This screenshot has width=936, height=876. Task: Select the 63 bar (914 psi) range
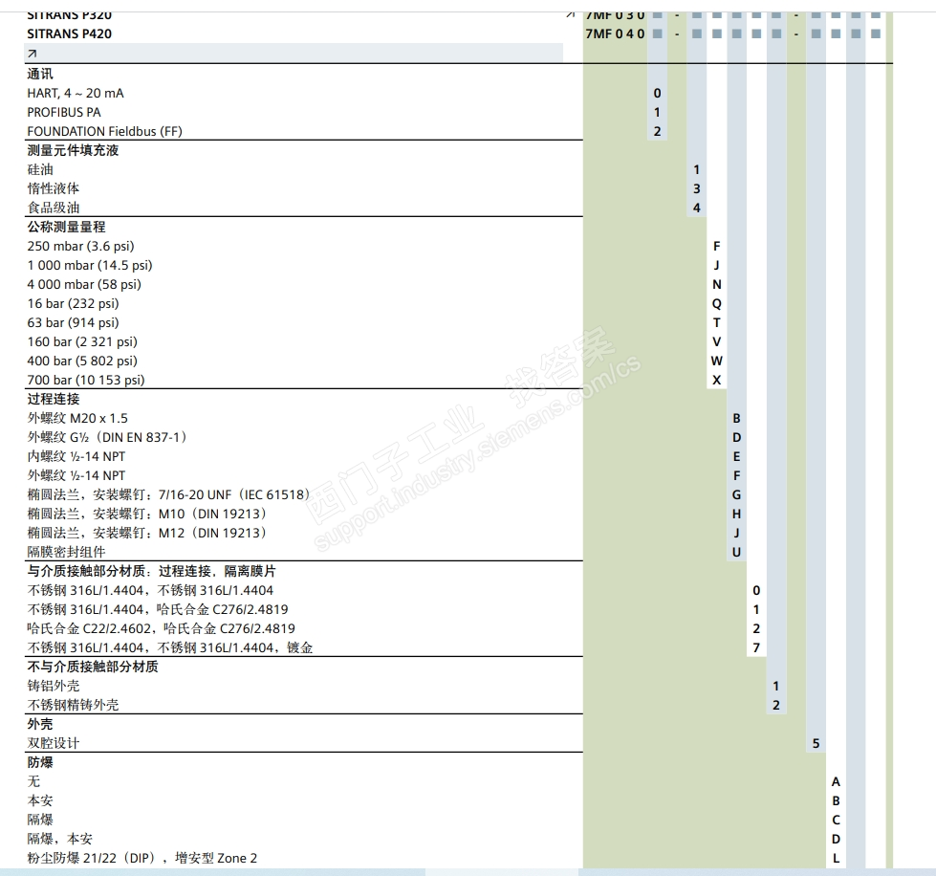(x=73, y=322)
